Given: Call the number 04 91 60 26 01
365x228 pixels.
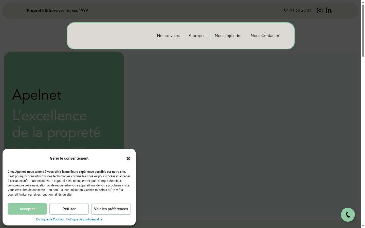Looking at the screenshot, I should [x=298, y=10].
